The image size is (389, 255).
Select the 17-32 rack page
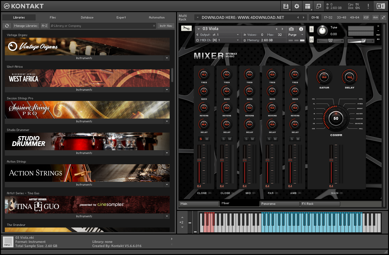coord(328,18)
